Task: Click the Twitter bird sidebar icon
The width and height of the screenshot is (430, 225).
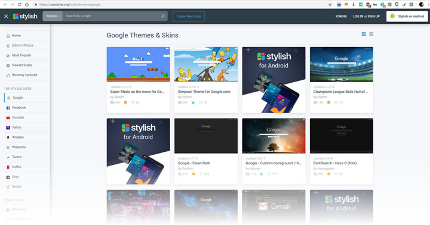Action: pos(8,157)
